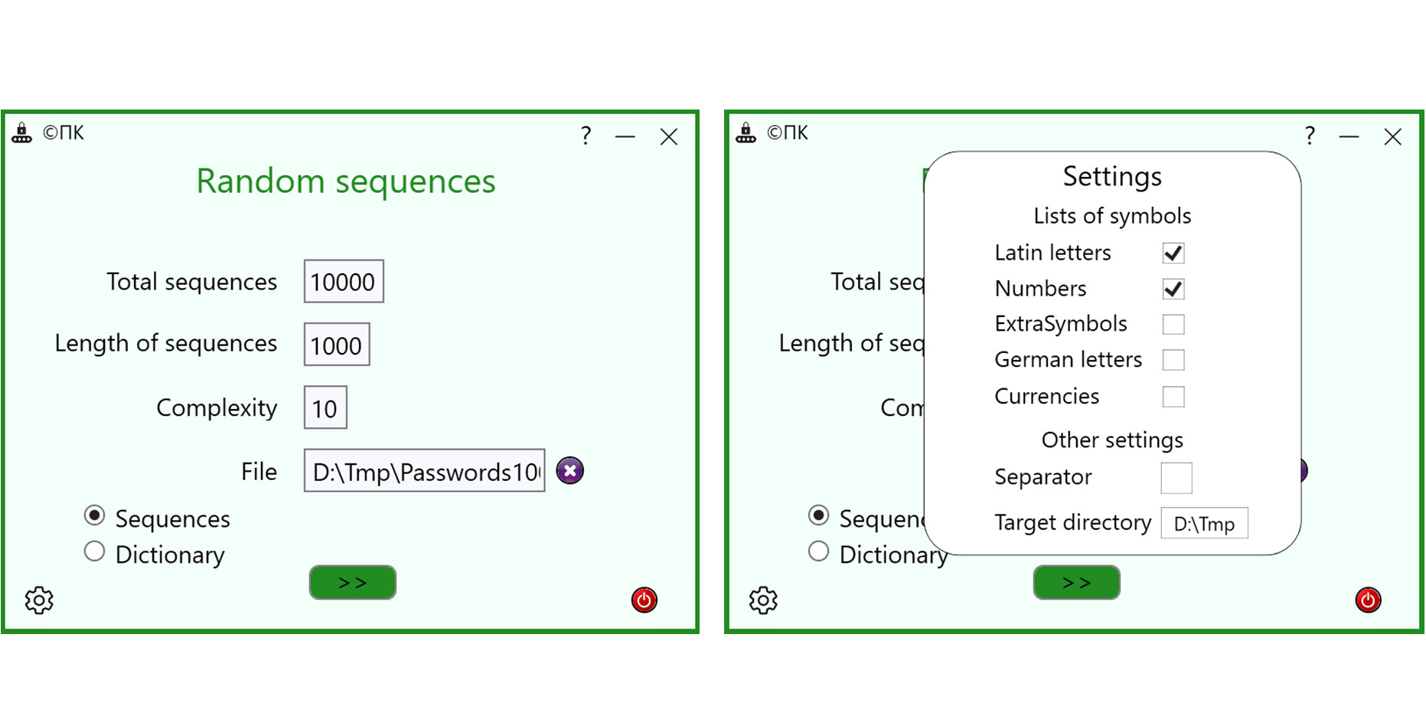This screenshot has height=716, width=1426.
Task: Clear the file path with the purple X icon
Action: point(569,470)
